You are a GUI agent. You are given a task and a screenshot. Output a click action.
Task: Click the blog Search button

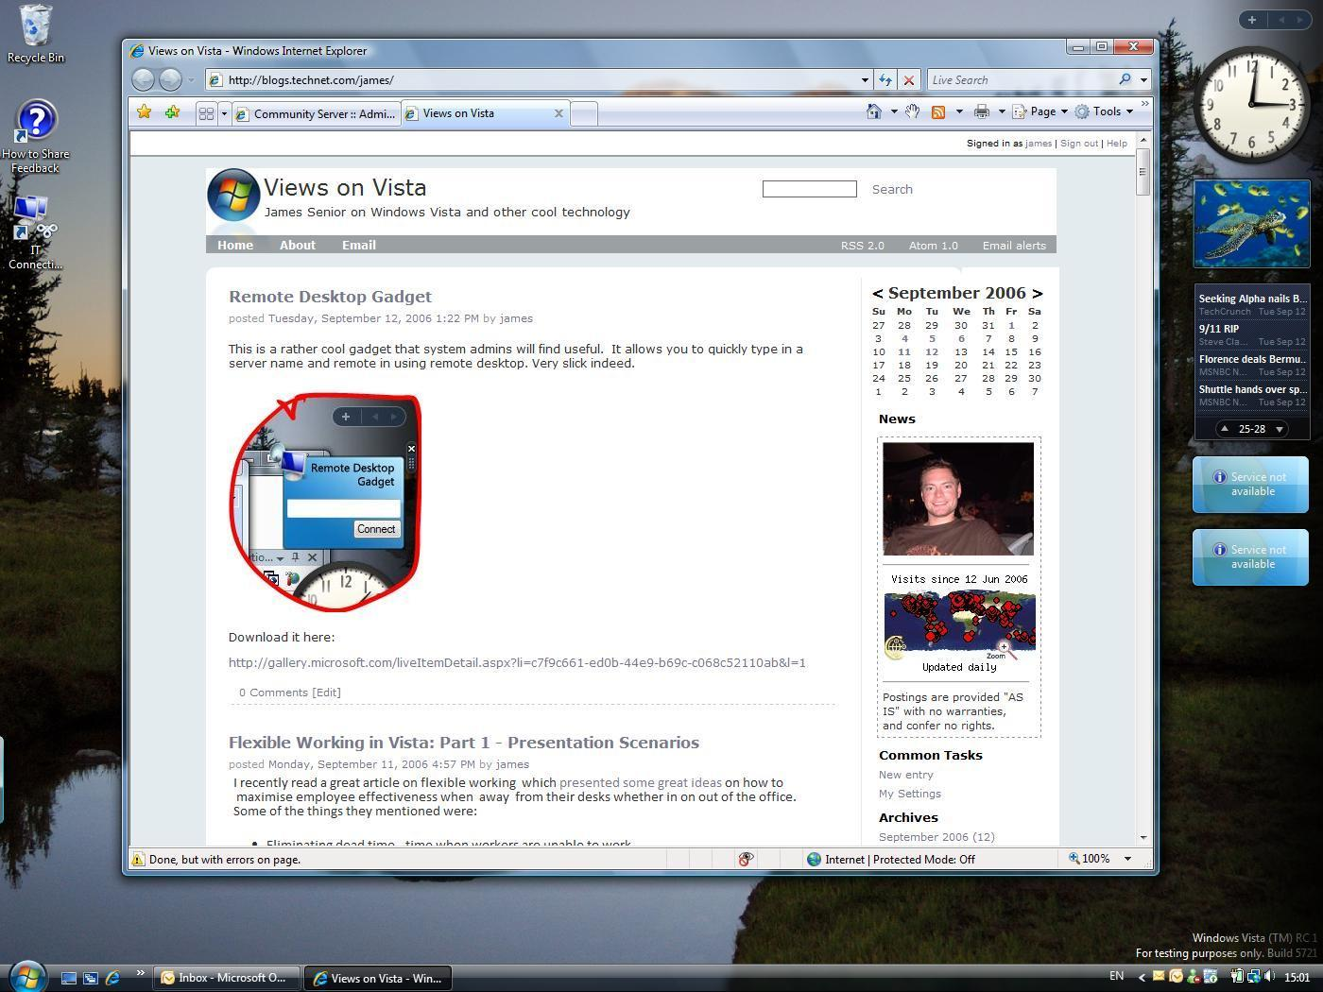point(892,189)
